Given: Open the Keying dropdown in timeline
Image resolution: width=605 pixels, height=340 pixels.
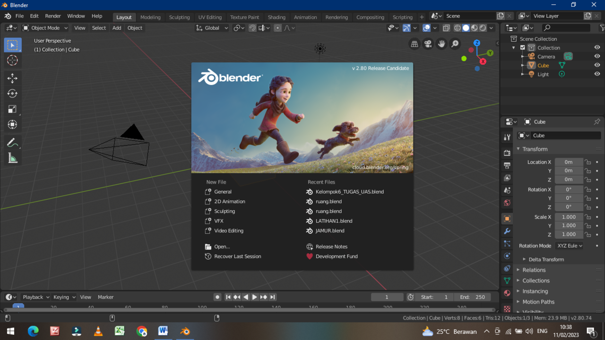Looking at the screenshot, I should pyautogui.click(x=64, y=297).
